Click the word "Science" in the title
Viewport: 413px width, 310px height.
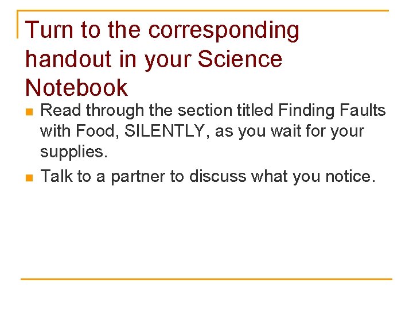click(240, 59)
